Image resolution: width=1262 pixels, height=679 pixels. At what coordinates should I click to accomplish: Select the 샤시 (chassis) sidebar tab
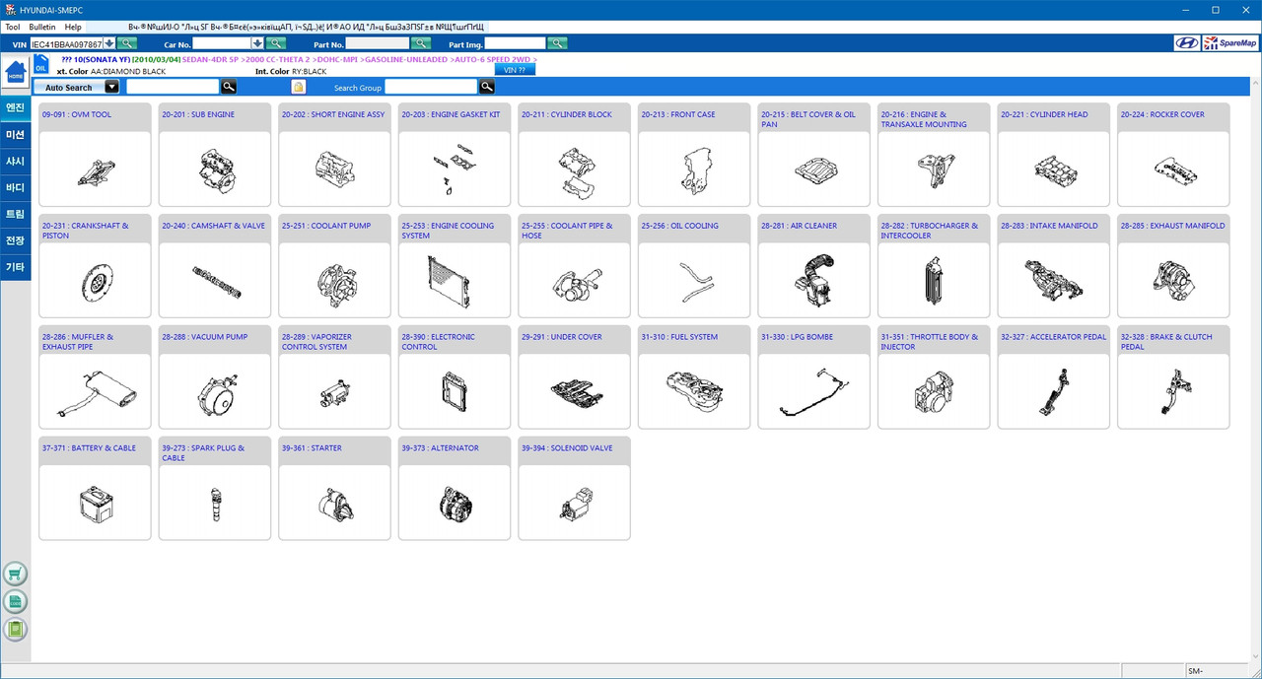click(x=15, y=161)
